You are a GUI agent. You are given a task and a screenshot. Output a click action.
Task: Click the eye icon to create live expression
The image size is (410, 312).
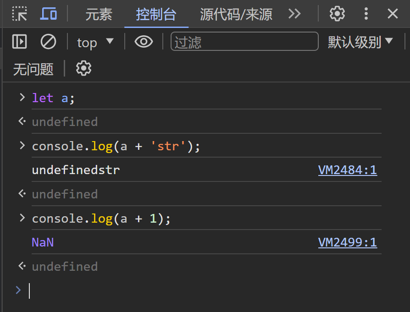coord(144,42)
